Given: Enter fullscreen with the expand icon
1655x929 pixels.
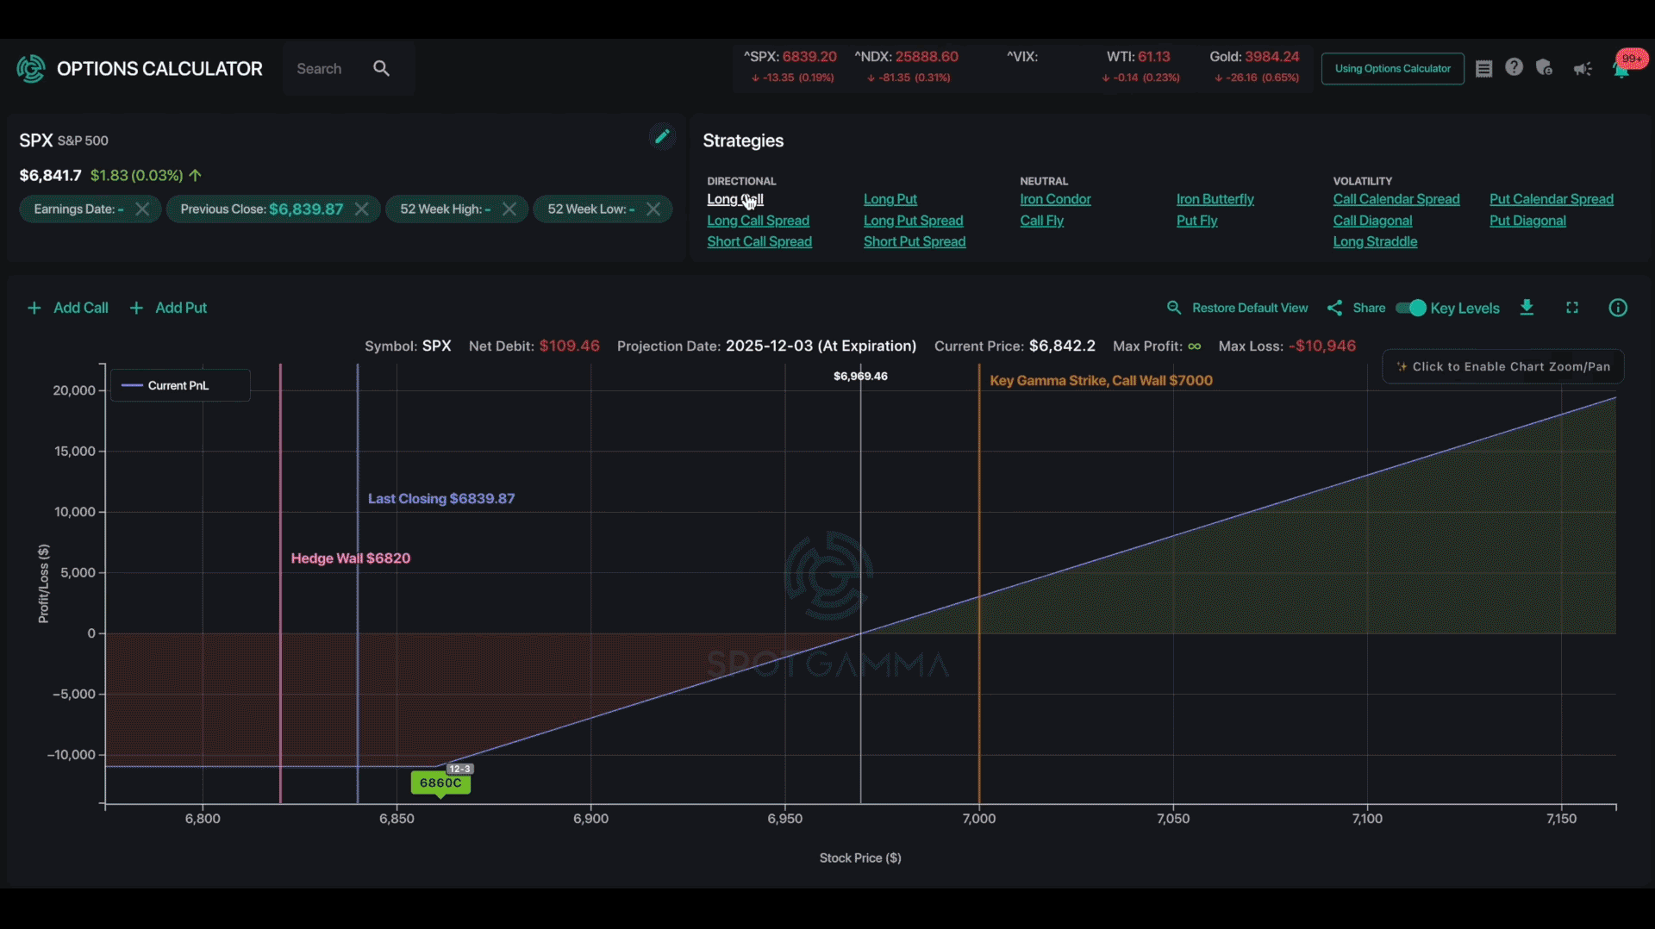Looking at the screenshot, I should pyautogui.click(x=1572, y=308).
